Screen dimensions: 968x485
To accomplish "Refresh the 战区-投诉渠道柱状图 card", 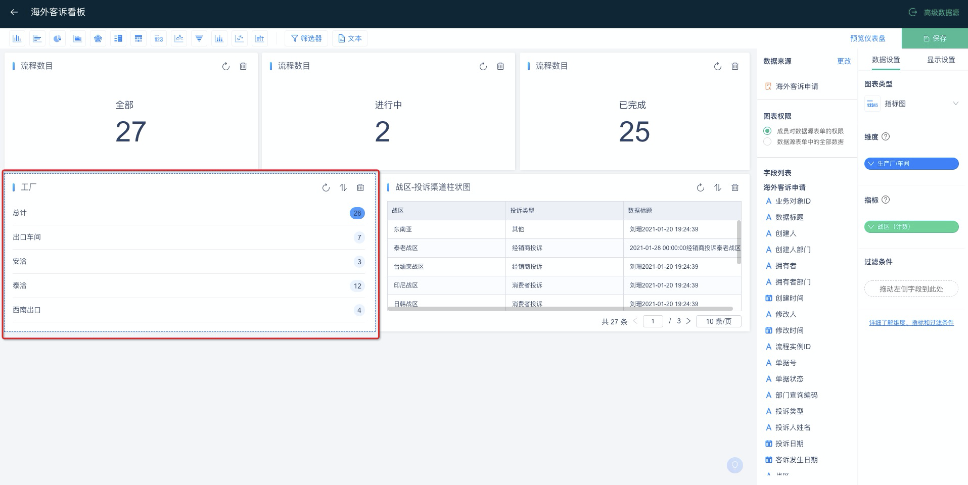I will tap(701, 187).
